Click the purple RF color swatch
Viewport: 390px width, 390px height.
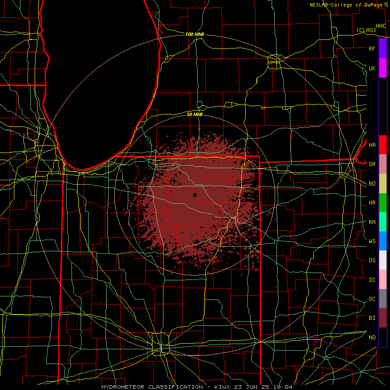383,49
